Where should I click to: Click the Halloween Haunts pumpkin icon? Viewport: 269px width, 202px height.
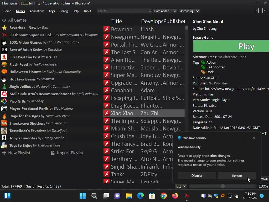(4, 72)
